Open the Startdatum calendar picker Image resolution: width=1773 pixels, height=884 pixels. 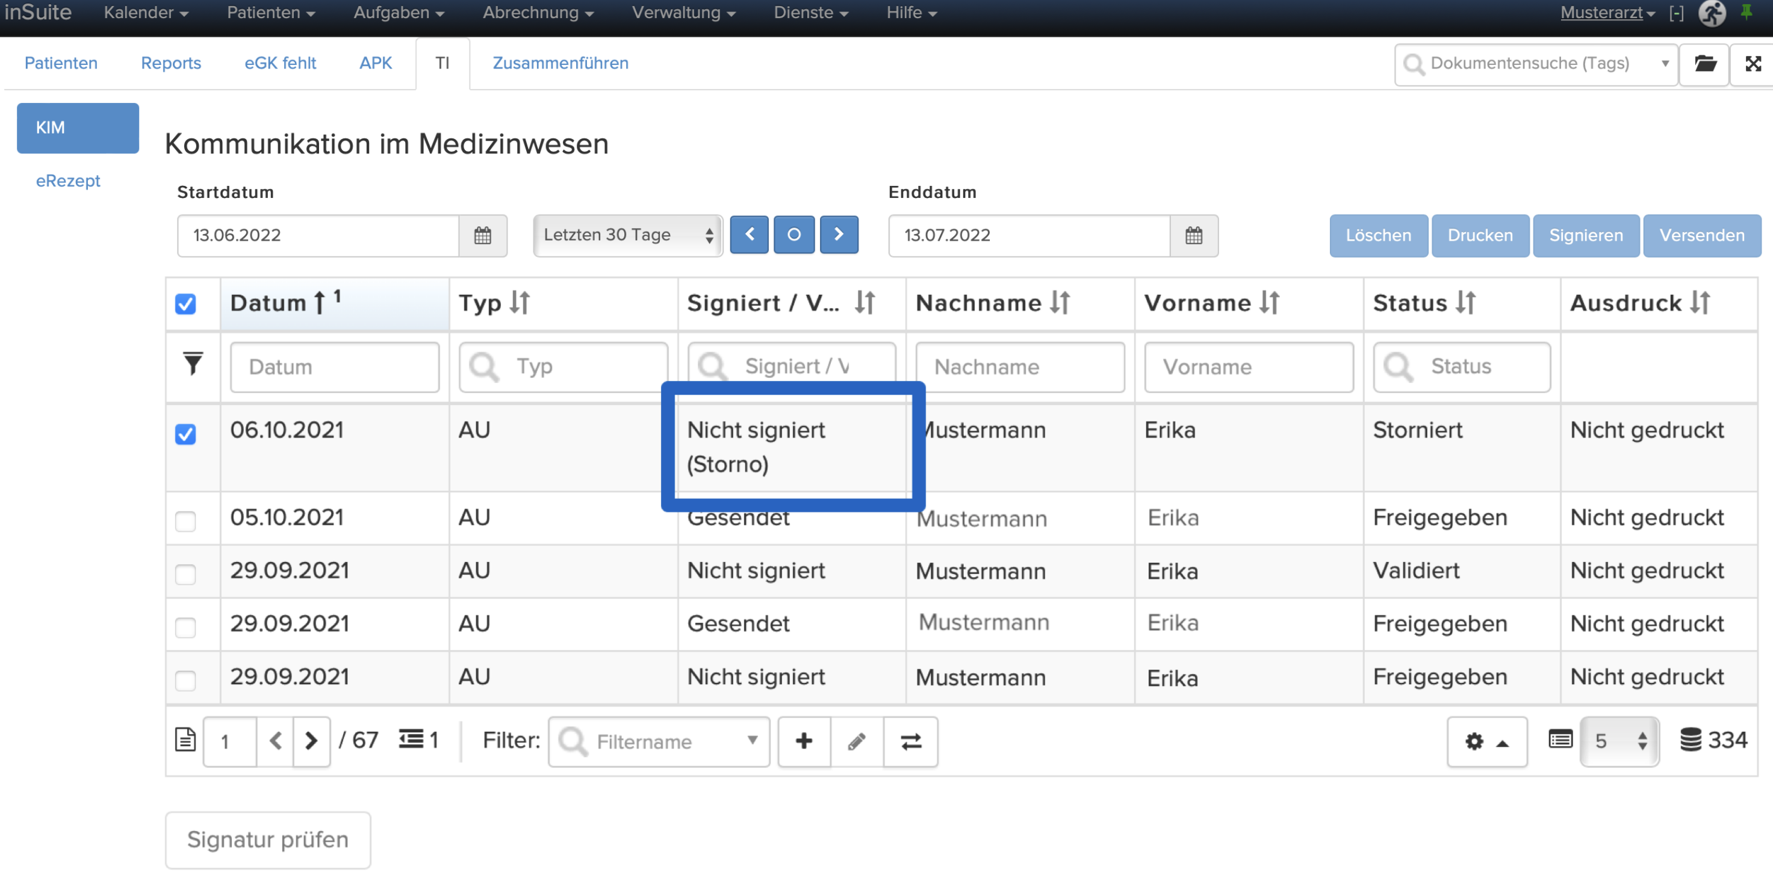pyautogui.click(x=482, y=235)
